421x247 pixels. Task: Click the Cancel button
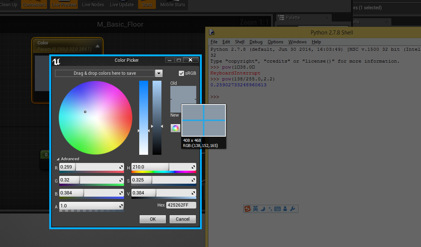coord(183,219)
